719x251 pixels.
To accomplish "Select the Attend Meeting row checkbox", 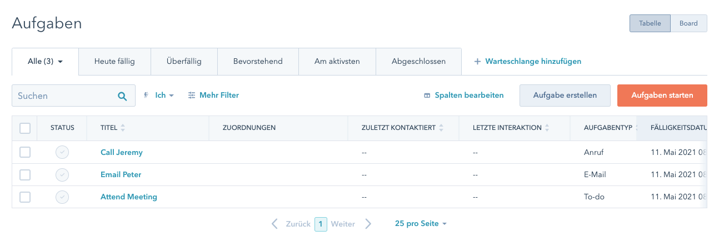I will tap(25, 197).
